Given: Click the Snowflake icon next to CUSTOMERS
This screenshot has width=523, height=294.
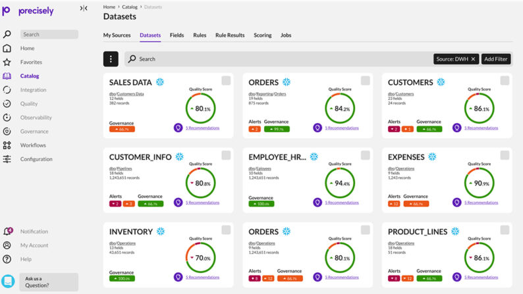Looking at the screenshot, I should click(x=441, y=82).
